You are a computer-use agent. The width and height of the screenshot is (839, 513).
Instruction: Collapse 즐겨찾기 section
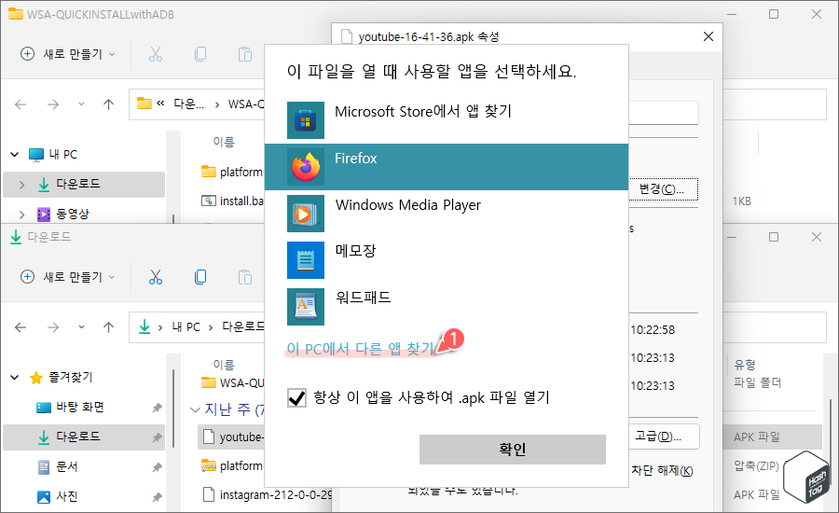pyautogui.click(x=14, y=378)
